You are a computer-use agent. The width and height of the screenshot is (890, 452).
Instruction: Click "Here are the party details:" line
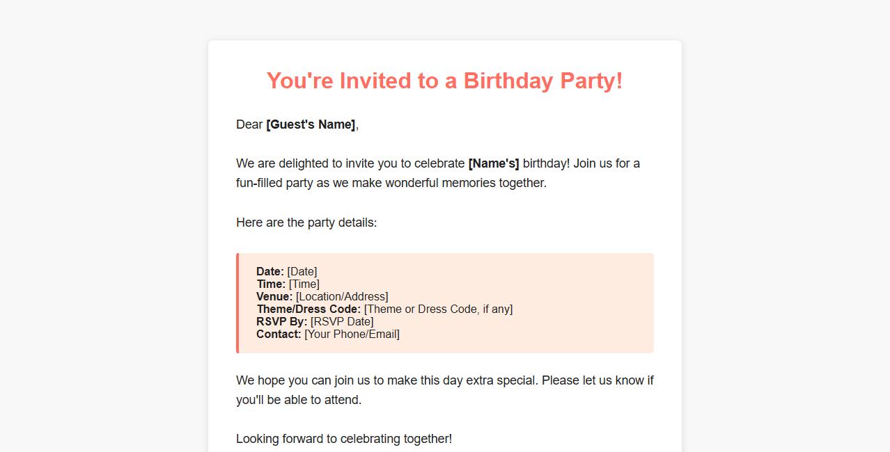[x=306, y=223]
